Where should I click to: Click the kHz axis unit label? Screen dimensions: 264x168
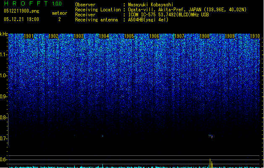coord(4,34)
